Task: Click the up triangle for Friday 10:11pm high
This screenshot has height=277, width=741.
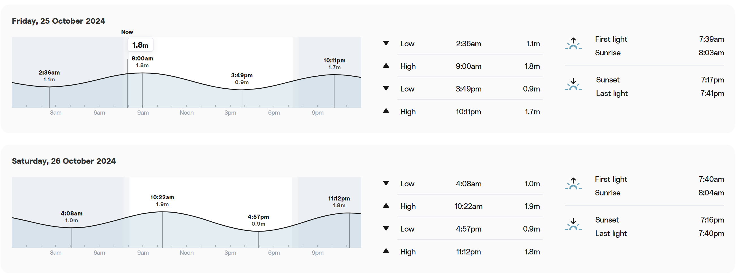Action: pos(386,111)
